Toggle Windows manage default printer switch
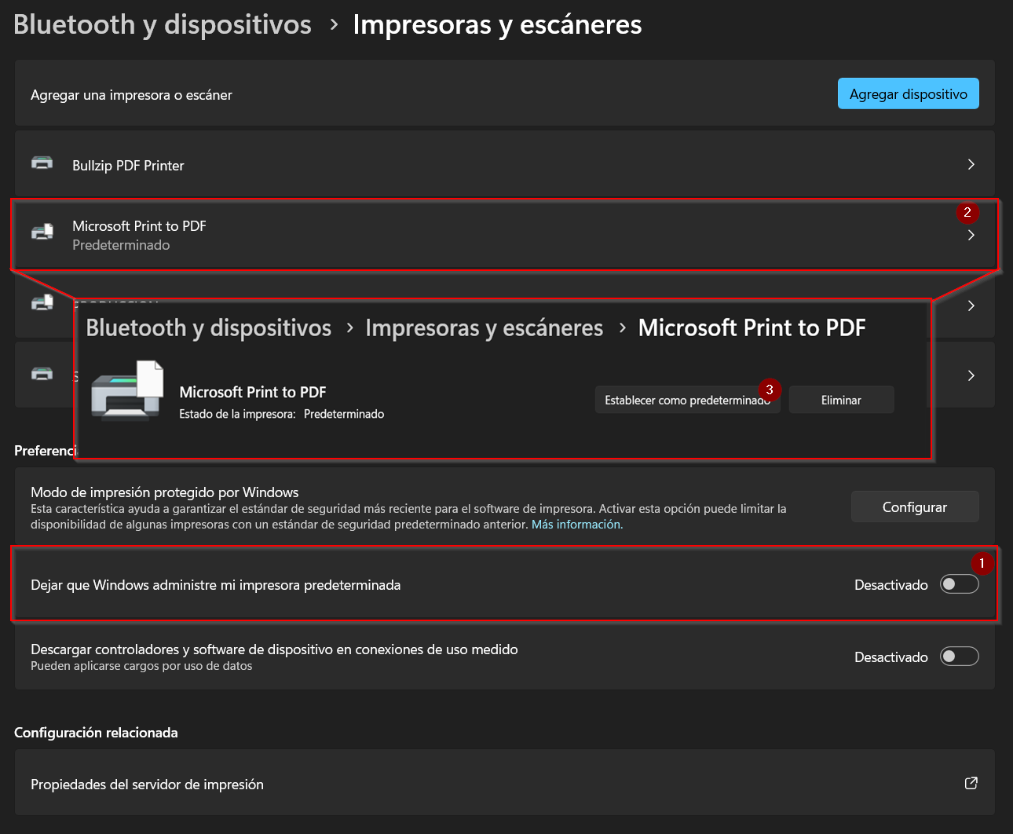The height and width of the screenshot is (834, 1013). [x=960, y=584]
